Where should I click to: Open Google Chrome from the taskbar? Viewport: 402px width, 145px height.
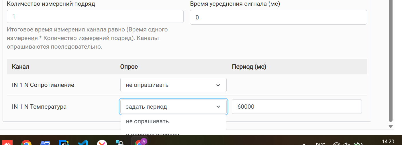click(26, 143)
